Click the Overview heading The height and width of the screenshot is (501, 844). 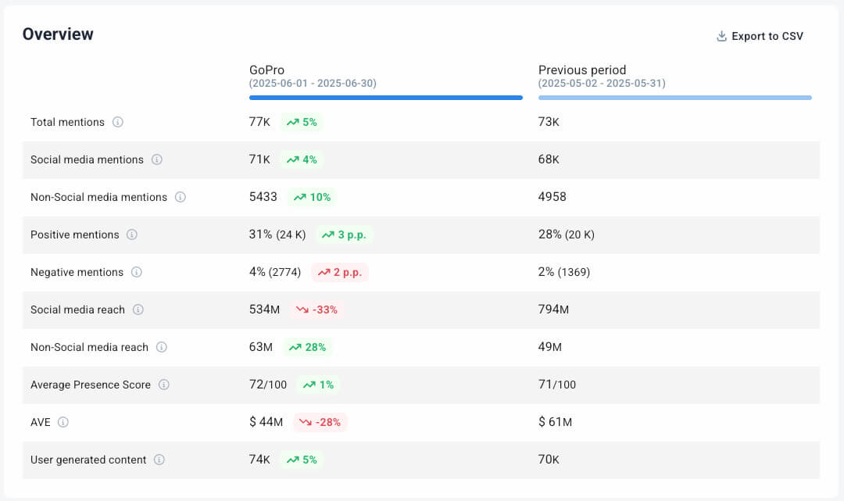[58, 34]
